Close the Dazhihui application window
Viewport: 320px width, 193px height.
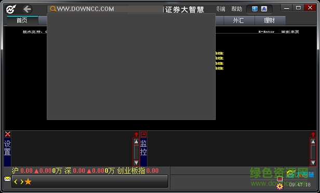pyautogui.click(x=310, y=8)
